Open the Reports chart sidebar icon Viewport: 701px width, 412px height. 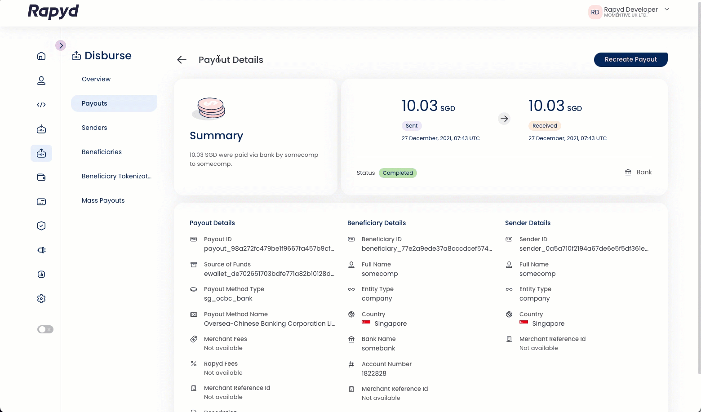pos(41,275)
